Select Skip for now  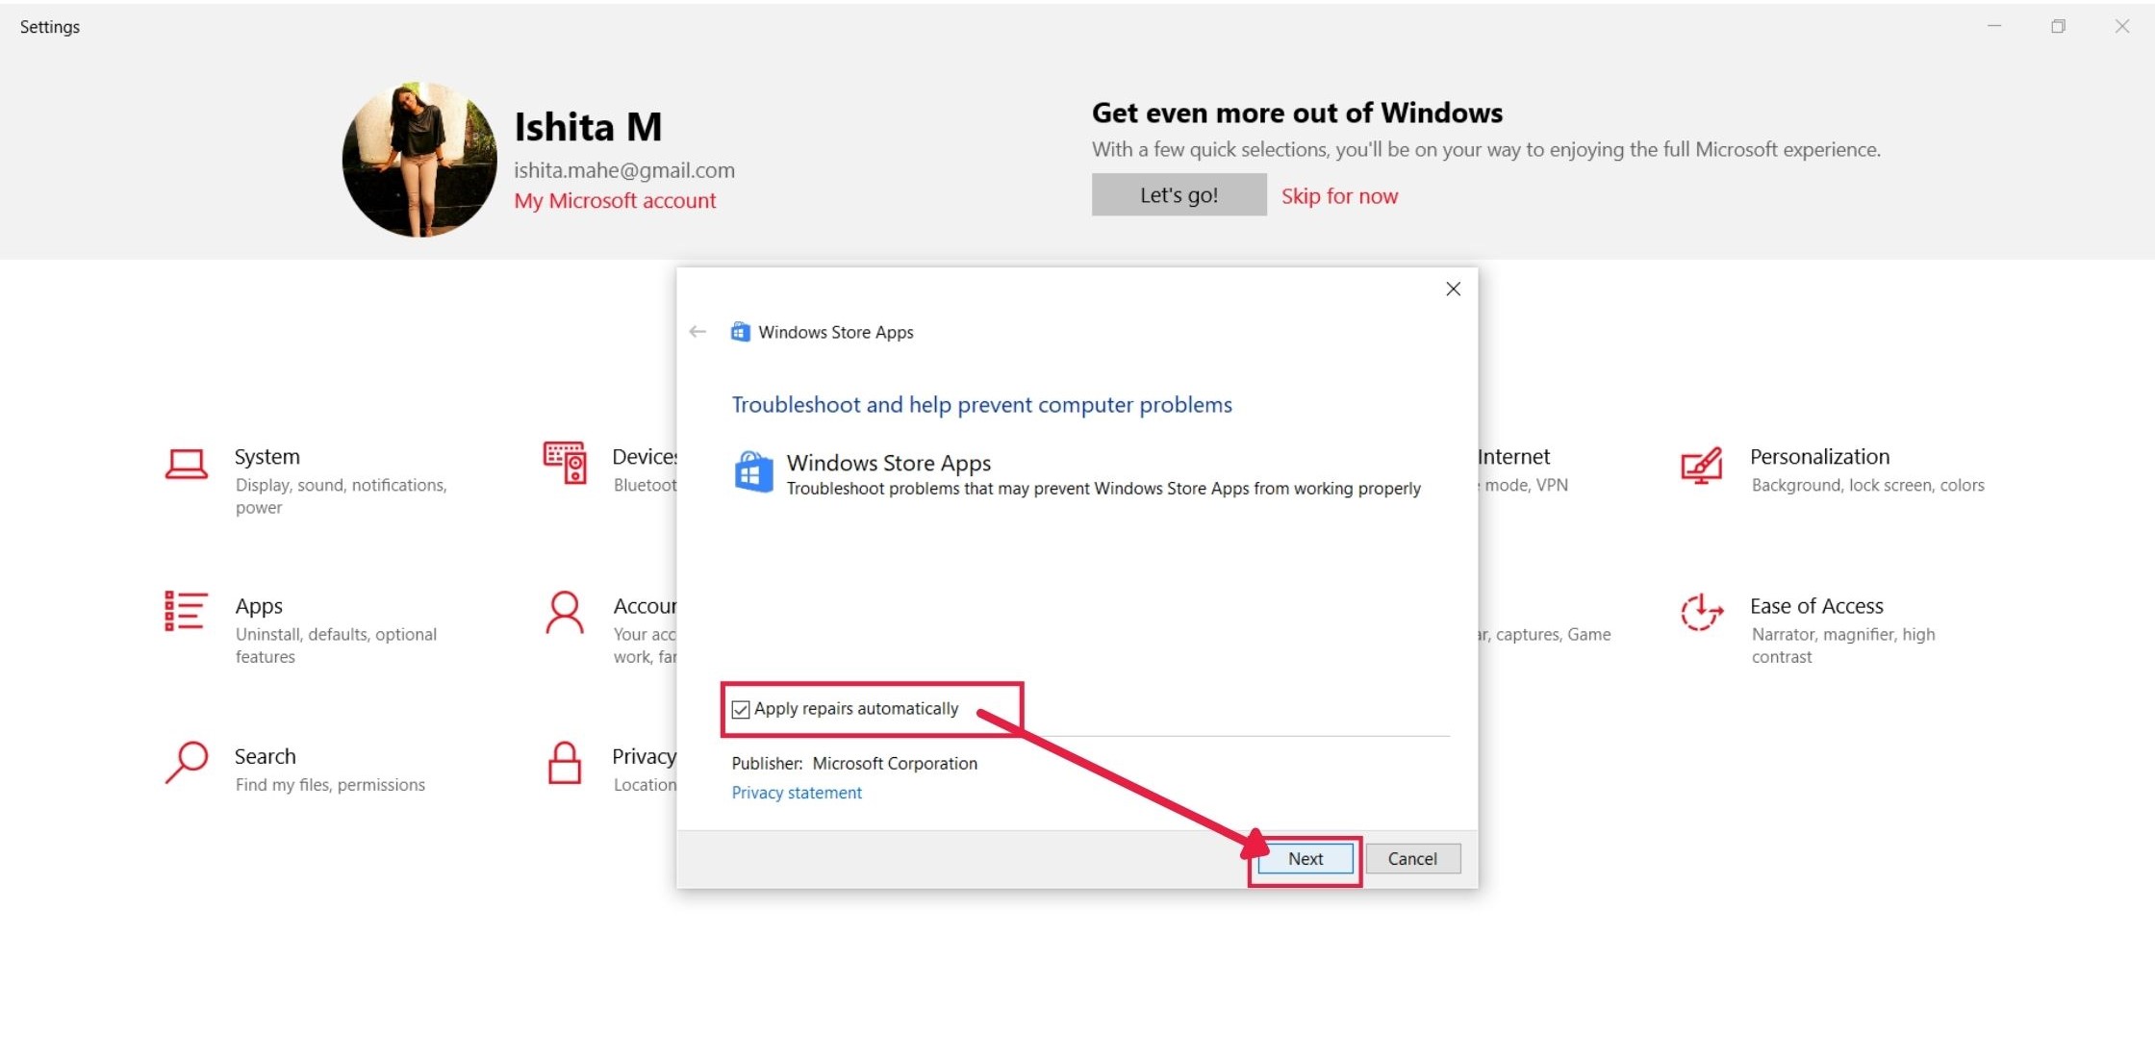pyautogui.click(x=1339, y=195)
